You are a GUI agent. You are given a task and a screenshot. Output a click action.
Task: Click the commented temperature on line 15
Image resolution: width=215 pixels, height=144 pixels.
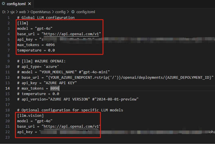38,94
